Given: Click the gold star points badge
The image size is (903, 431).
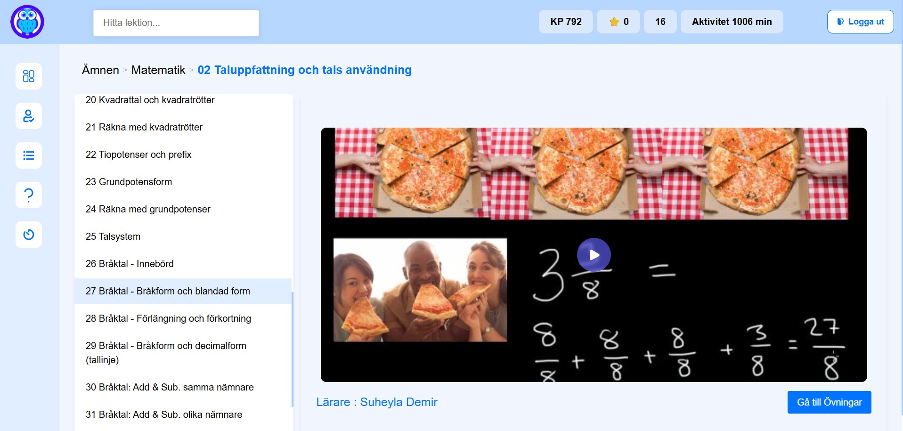Looking at the screenshot, I should pyautogui.click(x=618, y=22).
